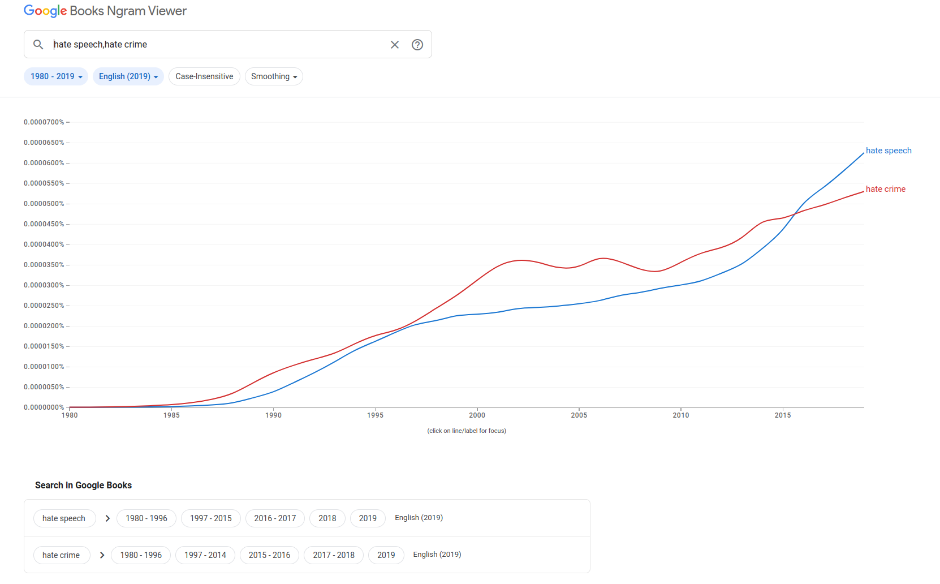Click the Google Books Ngram Viewer logo

[x=105, y=11]
